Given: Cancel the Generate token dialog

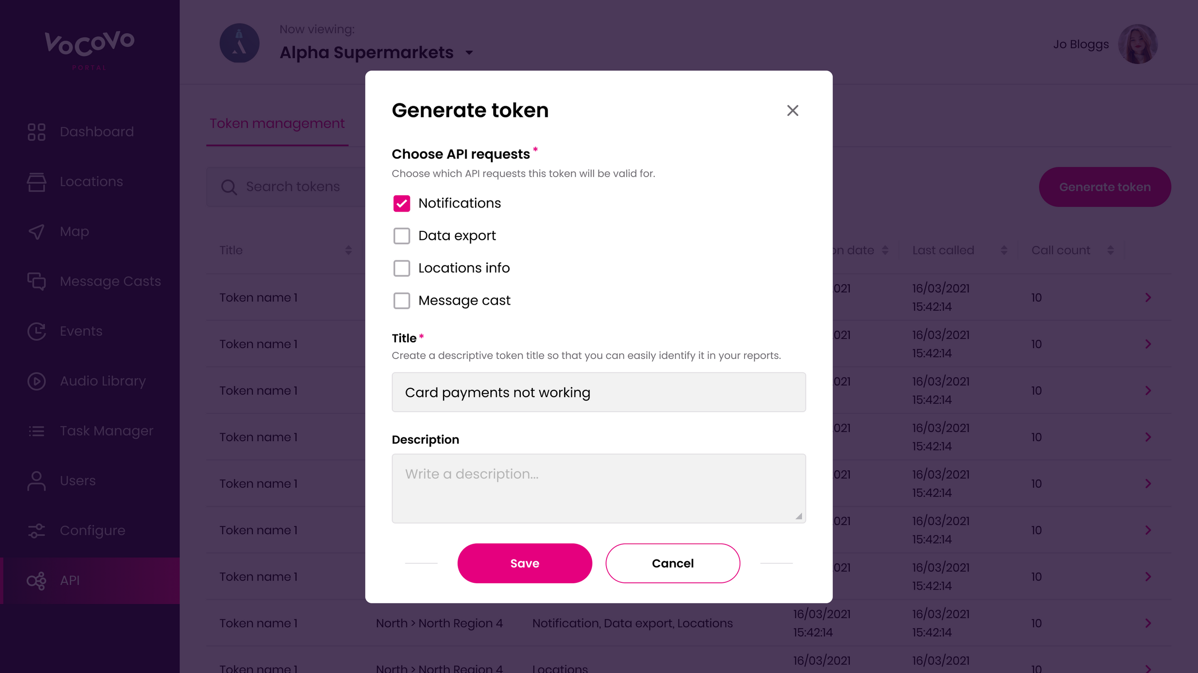Looking at the screenshot, I should 672,563.
